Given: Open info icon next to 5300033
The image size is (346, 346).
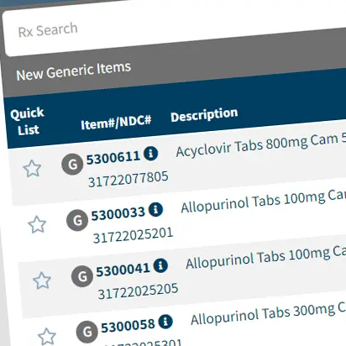Looking at the screenshot, I should 156,209.
